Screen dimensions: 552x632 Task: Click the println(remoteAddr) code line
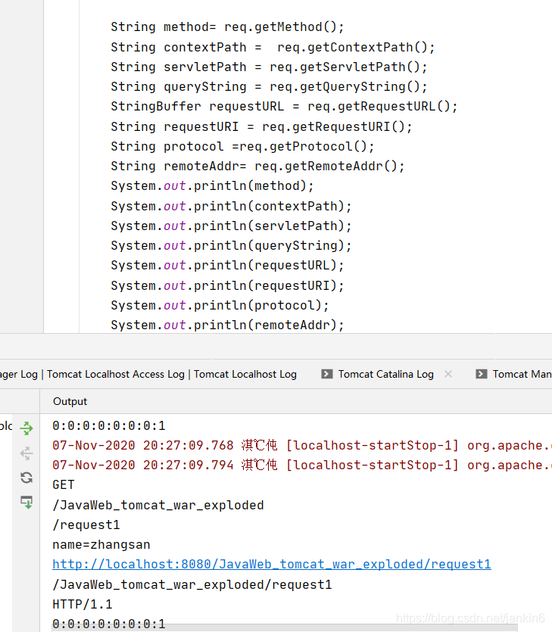click(x=227, y=325)
